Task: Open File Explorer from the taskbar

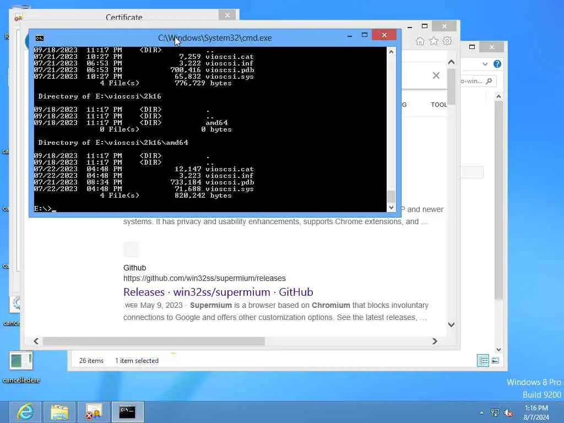Action: click(59, 412)
